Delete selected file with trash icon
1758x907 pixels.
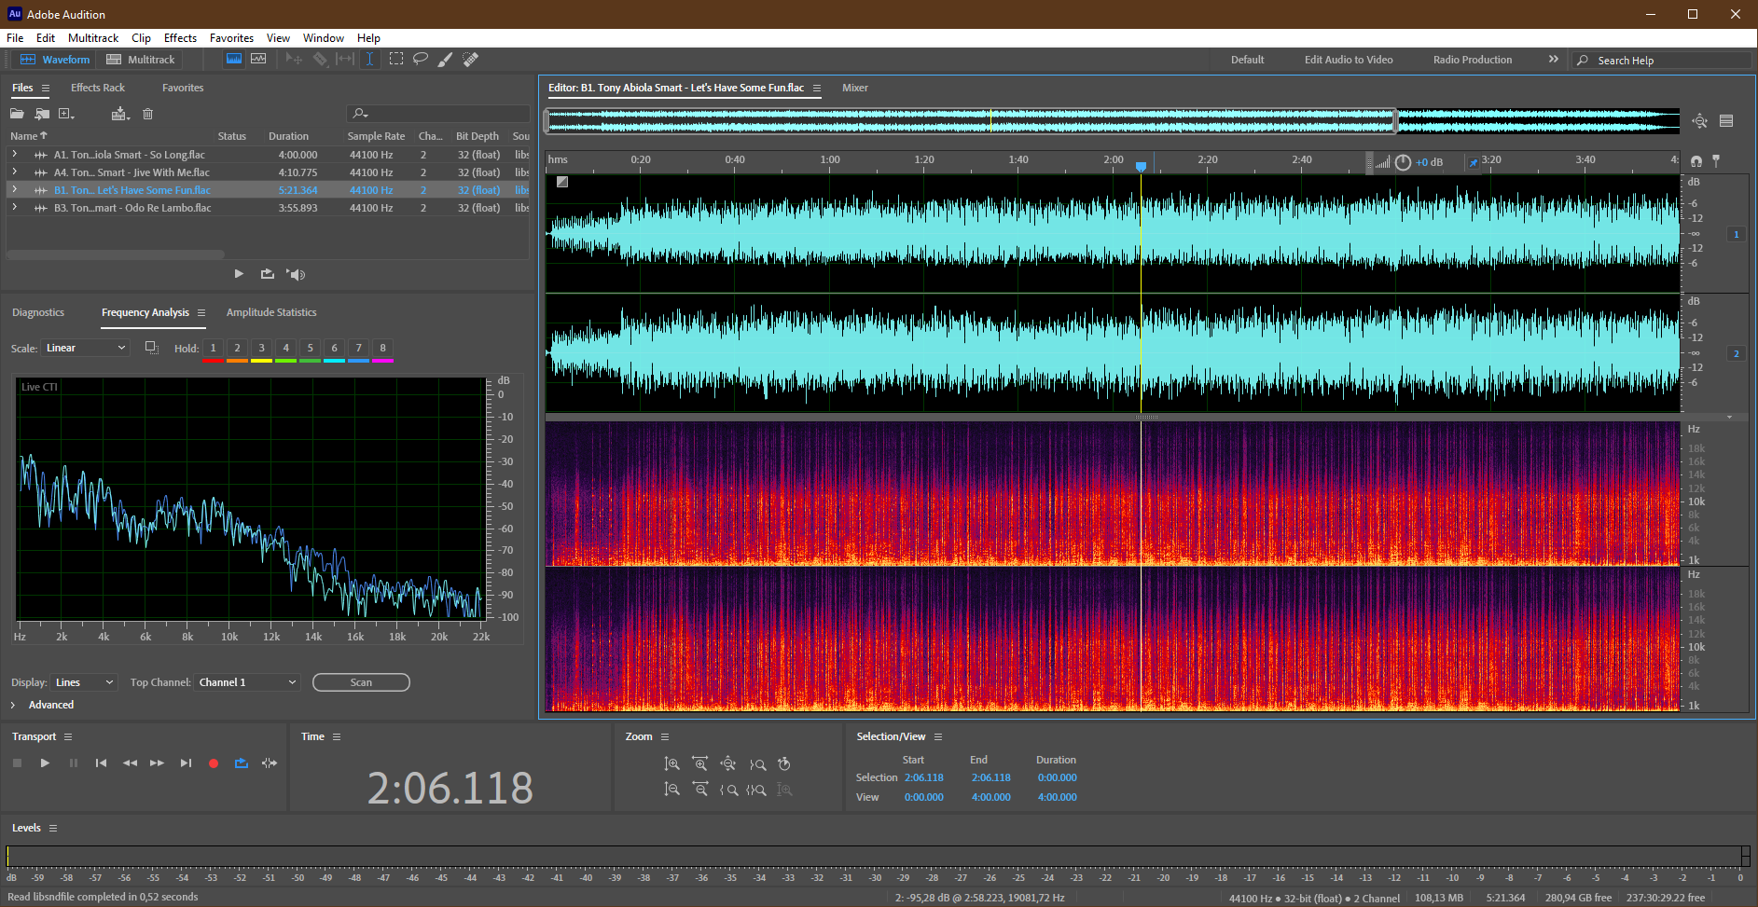[147, 114]
